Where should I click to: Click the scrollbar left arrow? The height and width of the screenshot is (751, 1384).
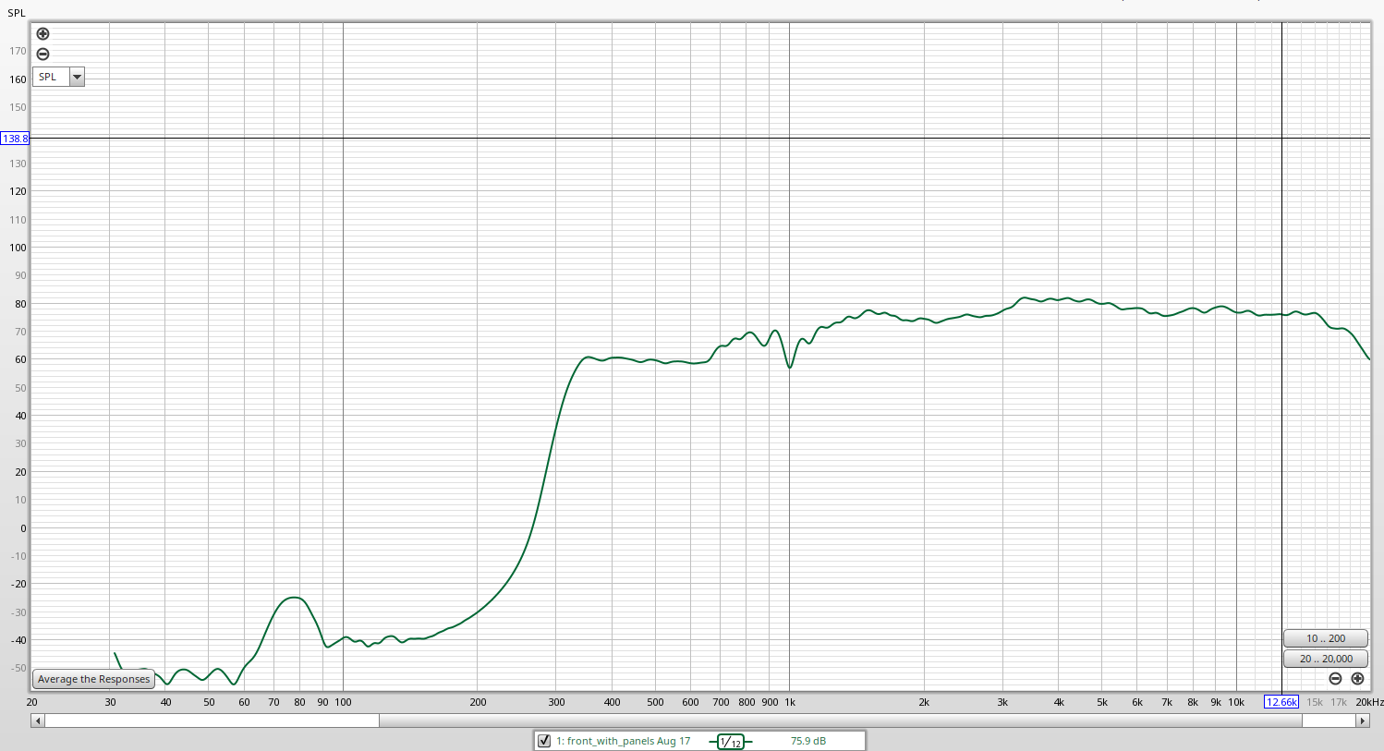pos(37,721)
